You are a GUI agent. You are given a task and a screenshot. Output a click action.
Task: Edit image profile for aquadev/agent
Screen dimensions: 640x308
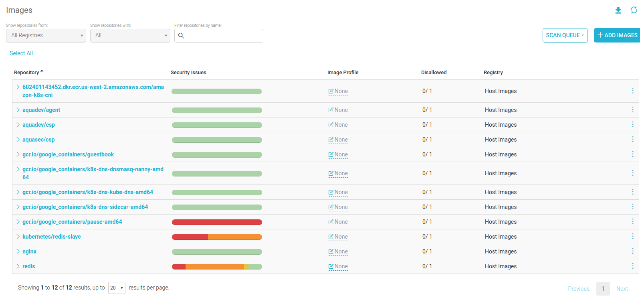pyautogui.click(x=338, y=110)
